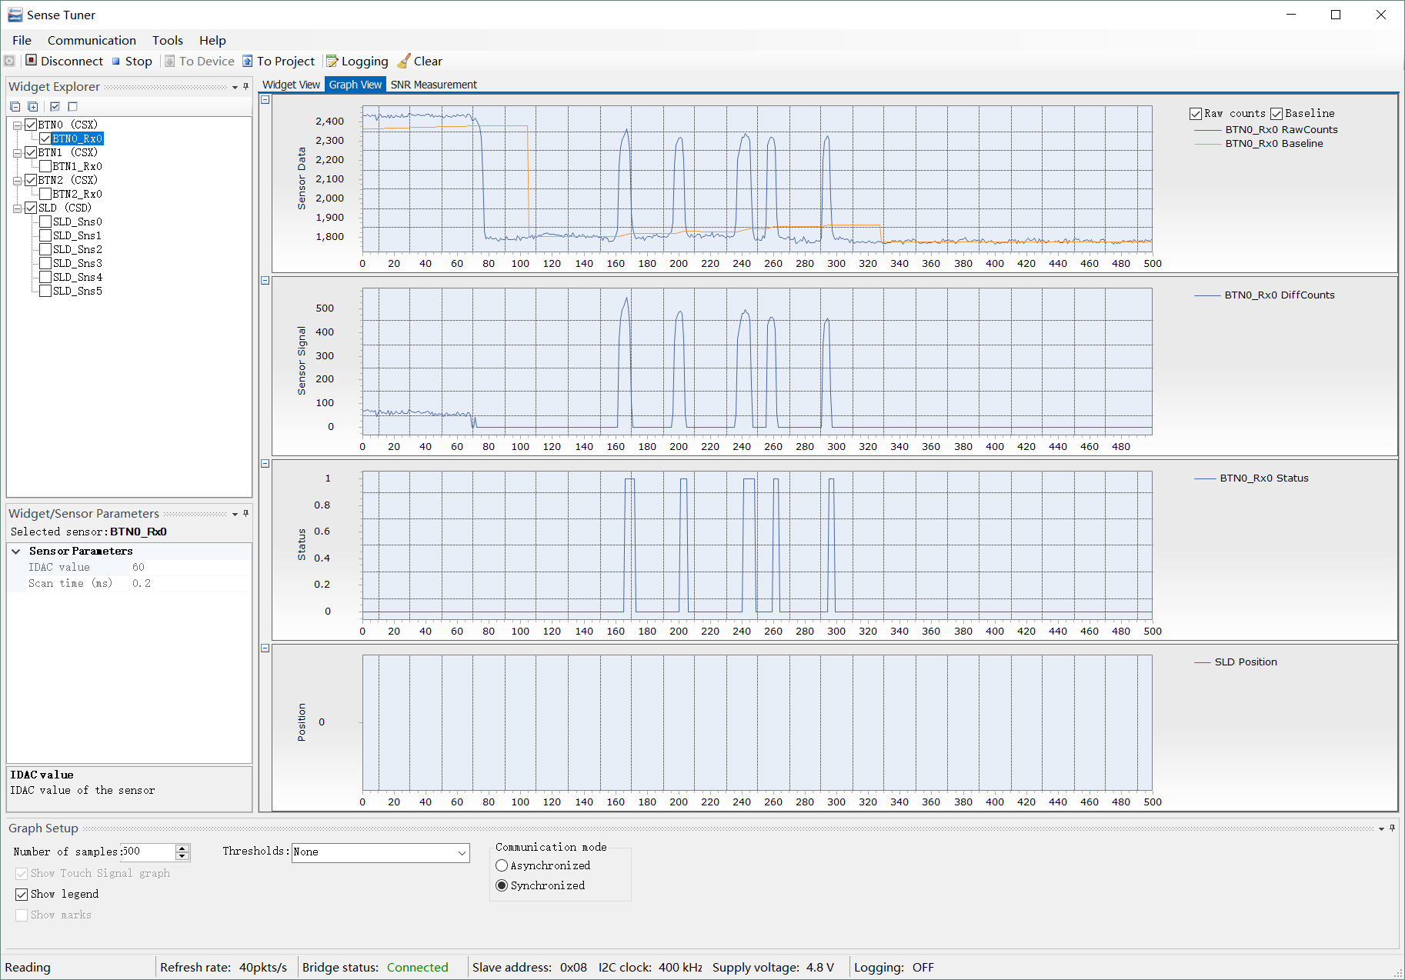
Task: Click the Connected bridge status text
Action: click(x=417, y=967)
